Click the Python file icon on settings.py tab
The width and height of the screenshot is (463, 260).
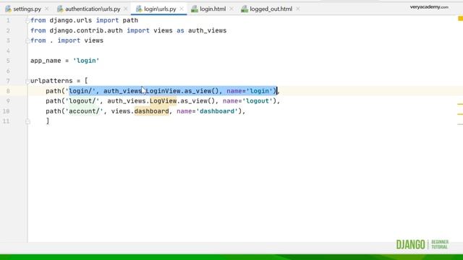coord(8,9)
